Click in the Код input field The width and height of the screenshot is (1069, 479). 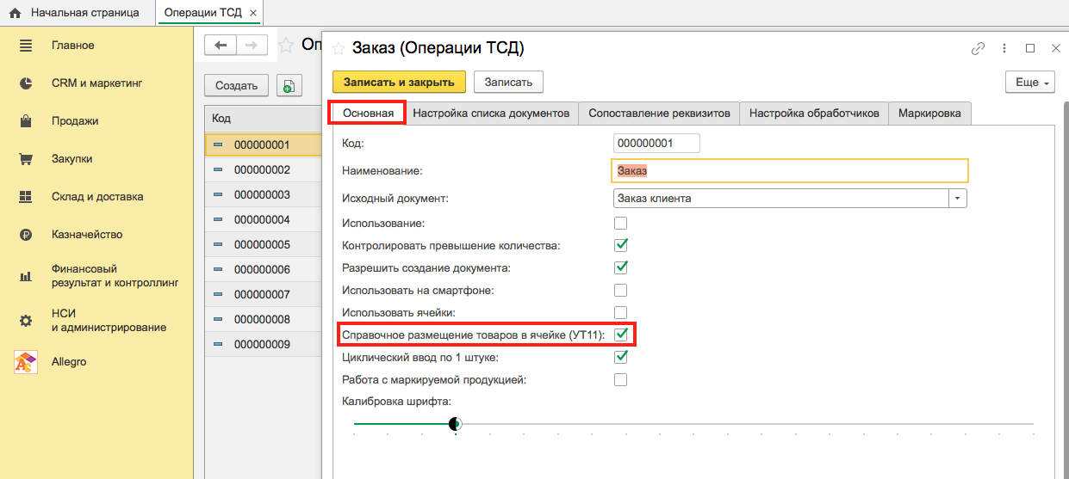pyautogui.click(x=656, y=143)
